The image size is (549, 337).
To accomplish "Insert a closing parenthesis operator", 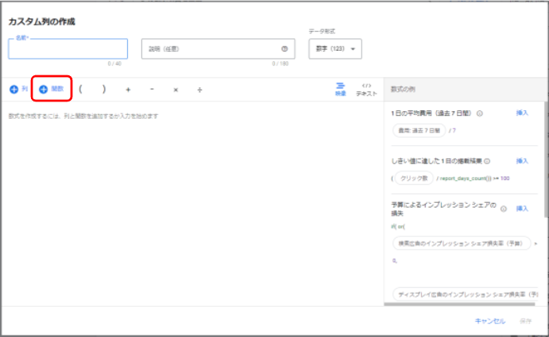I will tap(104, 90).
